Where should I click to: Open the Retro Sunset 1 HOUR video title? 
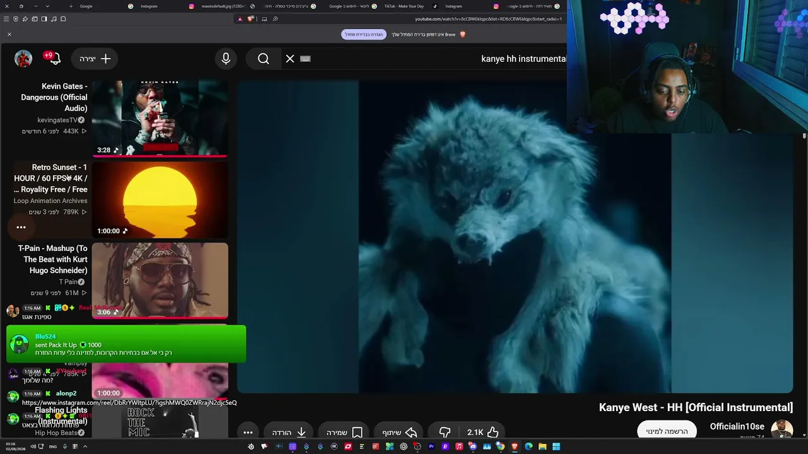pos(50,178)
